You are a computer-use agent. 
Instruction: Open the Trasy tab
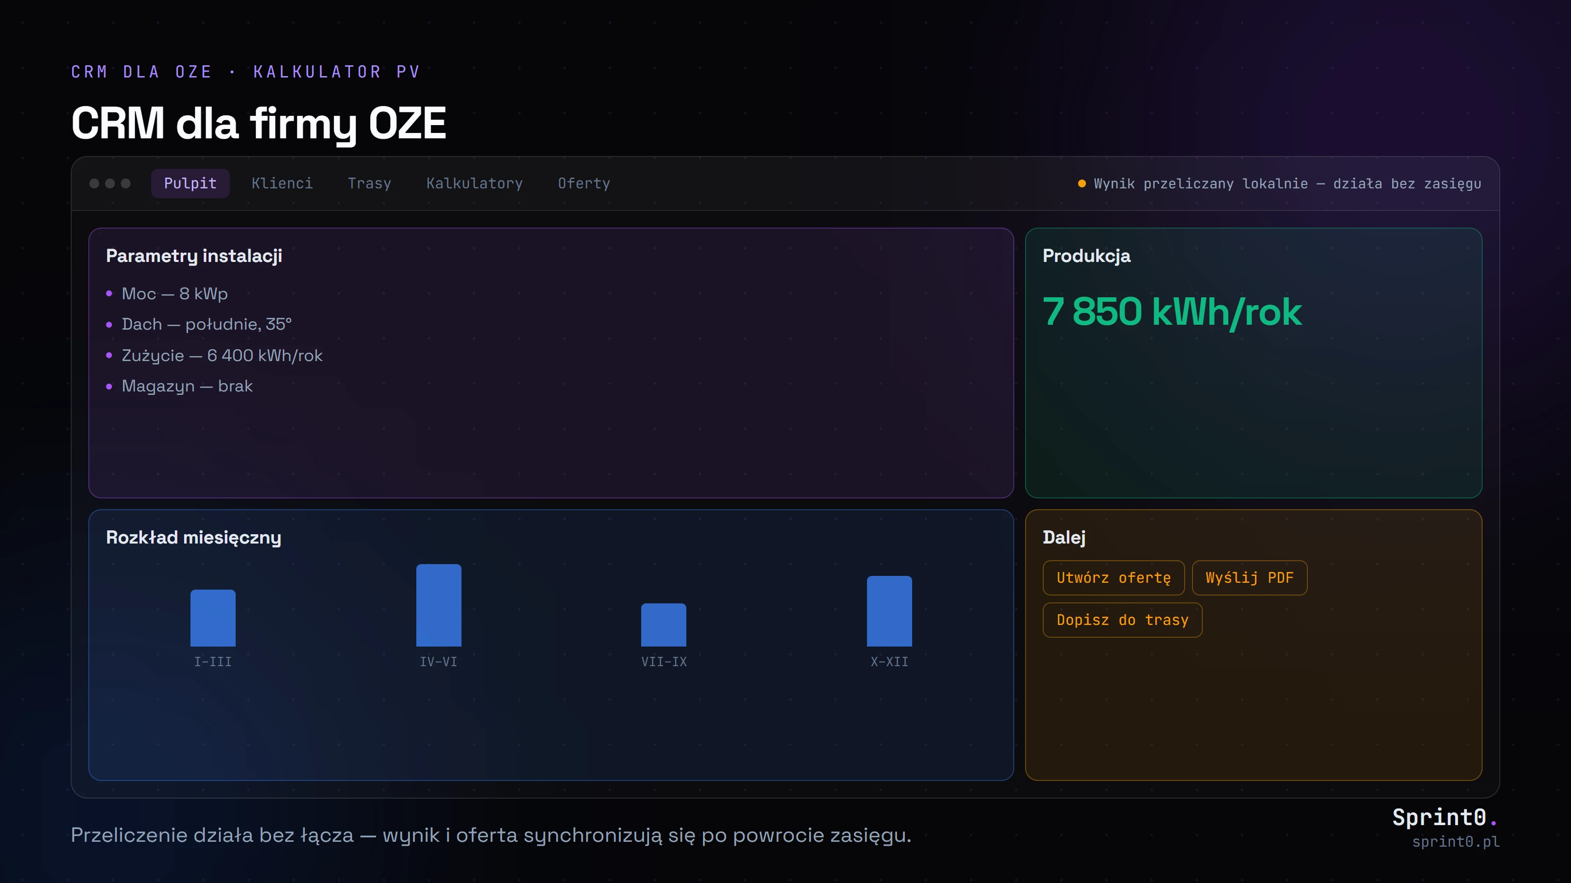coord(369,183)
